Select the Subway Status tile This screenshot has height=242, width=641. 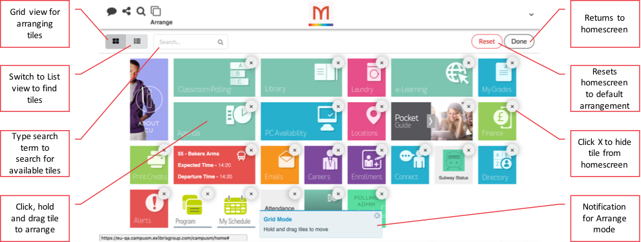(x=453, y=165)
